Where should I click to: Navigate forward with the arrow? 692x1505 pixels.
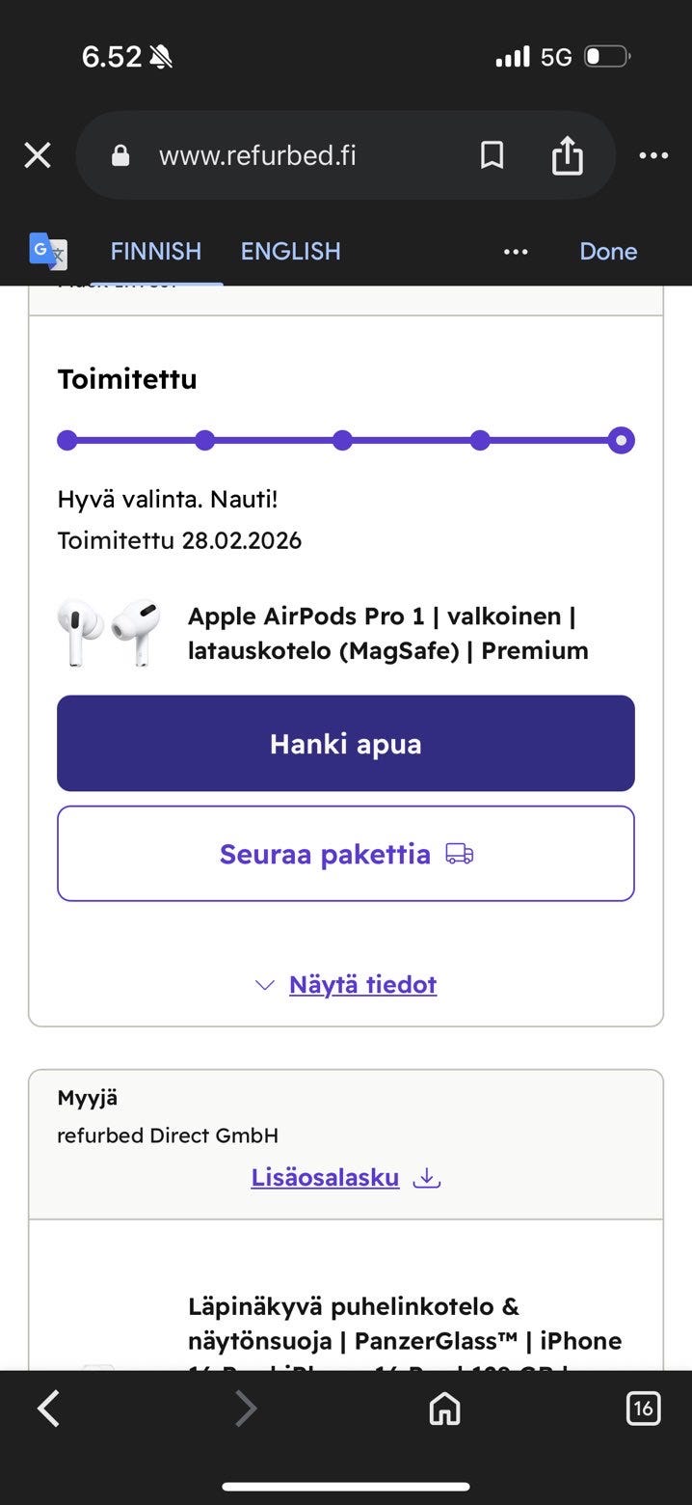245,1408
